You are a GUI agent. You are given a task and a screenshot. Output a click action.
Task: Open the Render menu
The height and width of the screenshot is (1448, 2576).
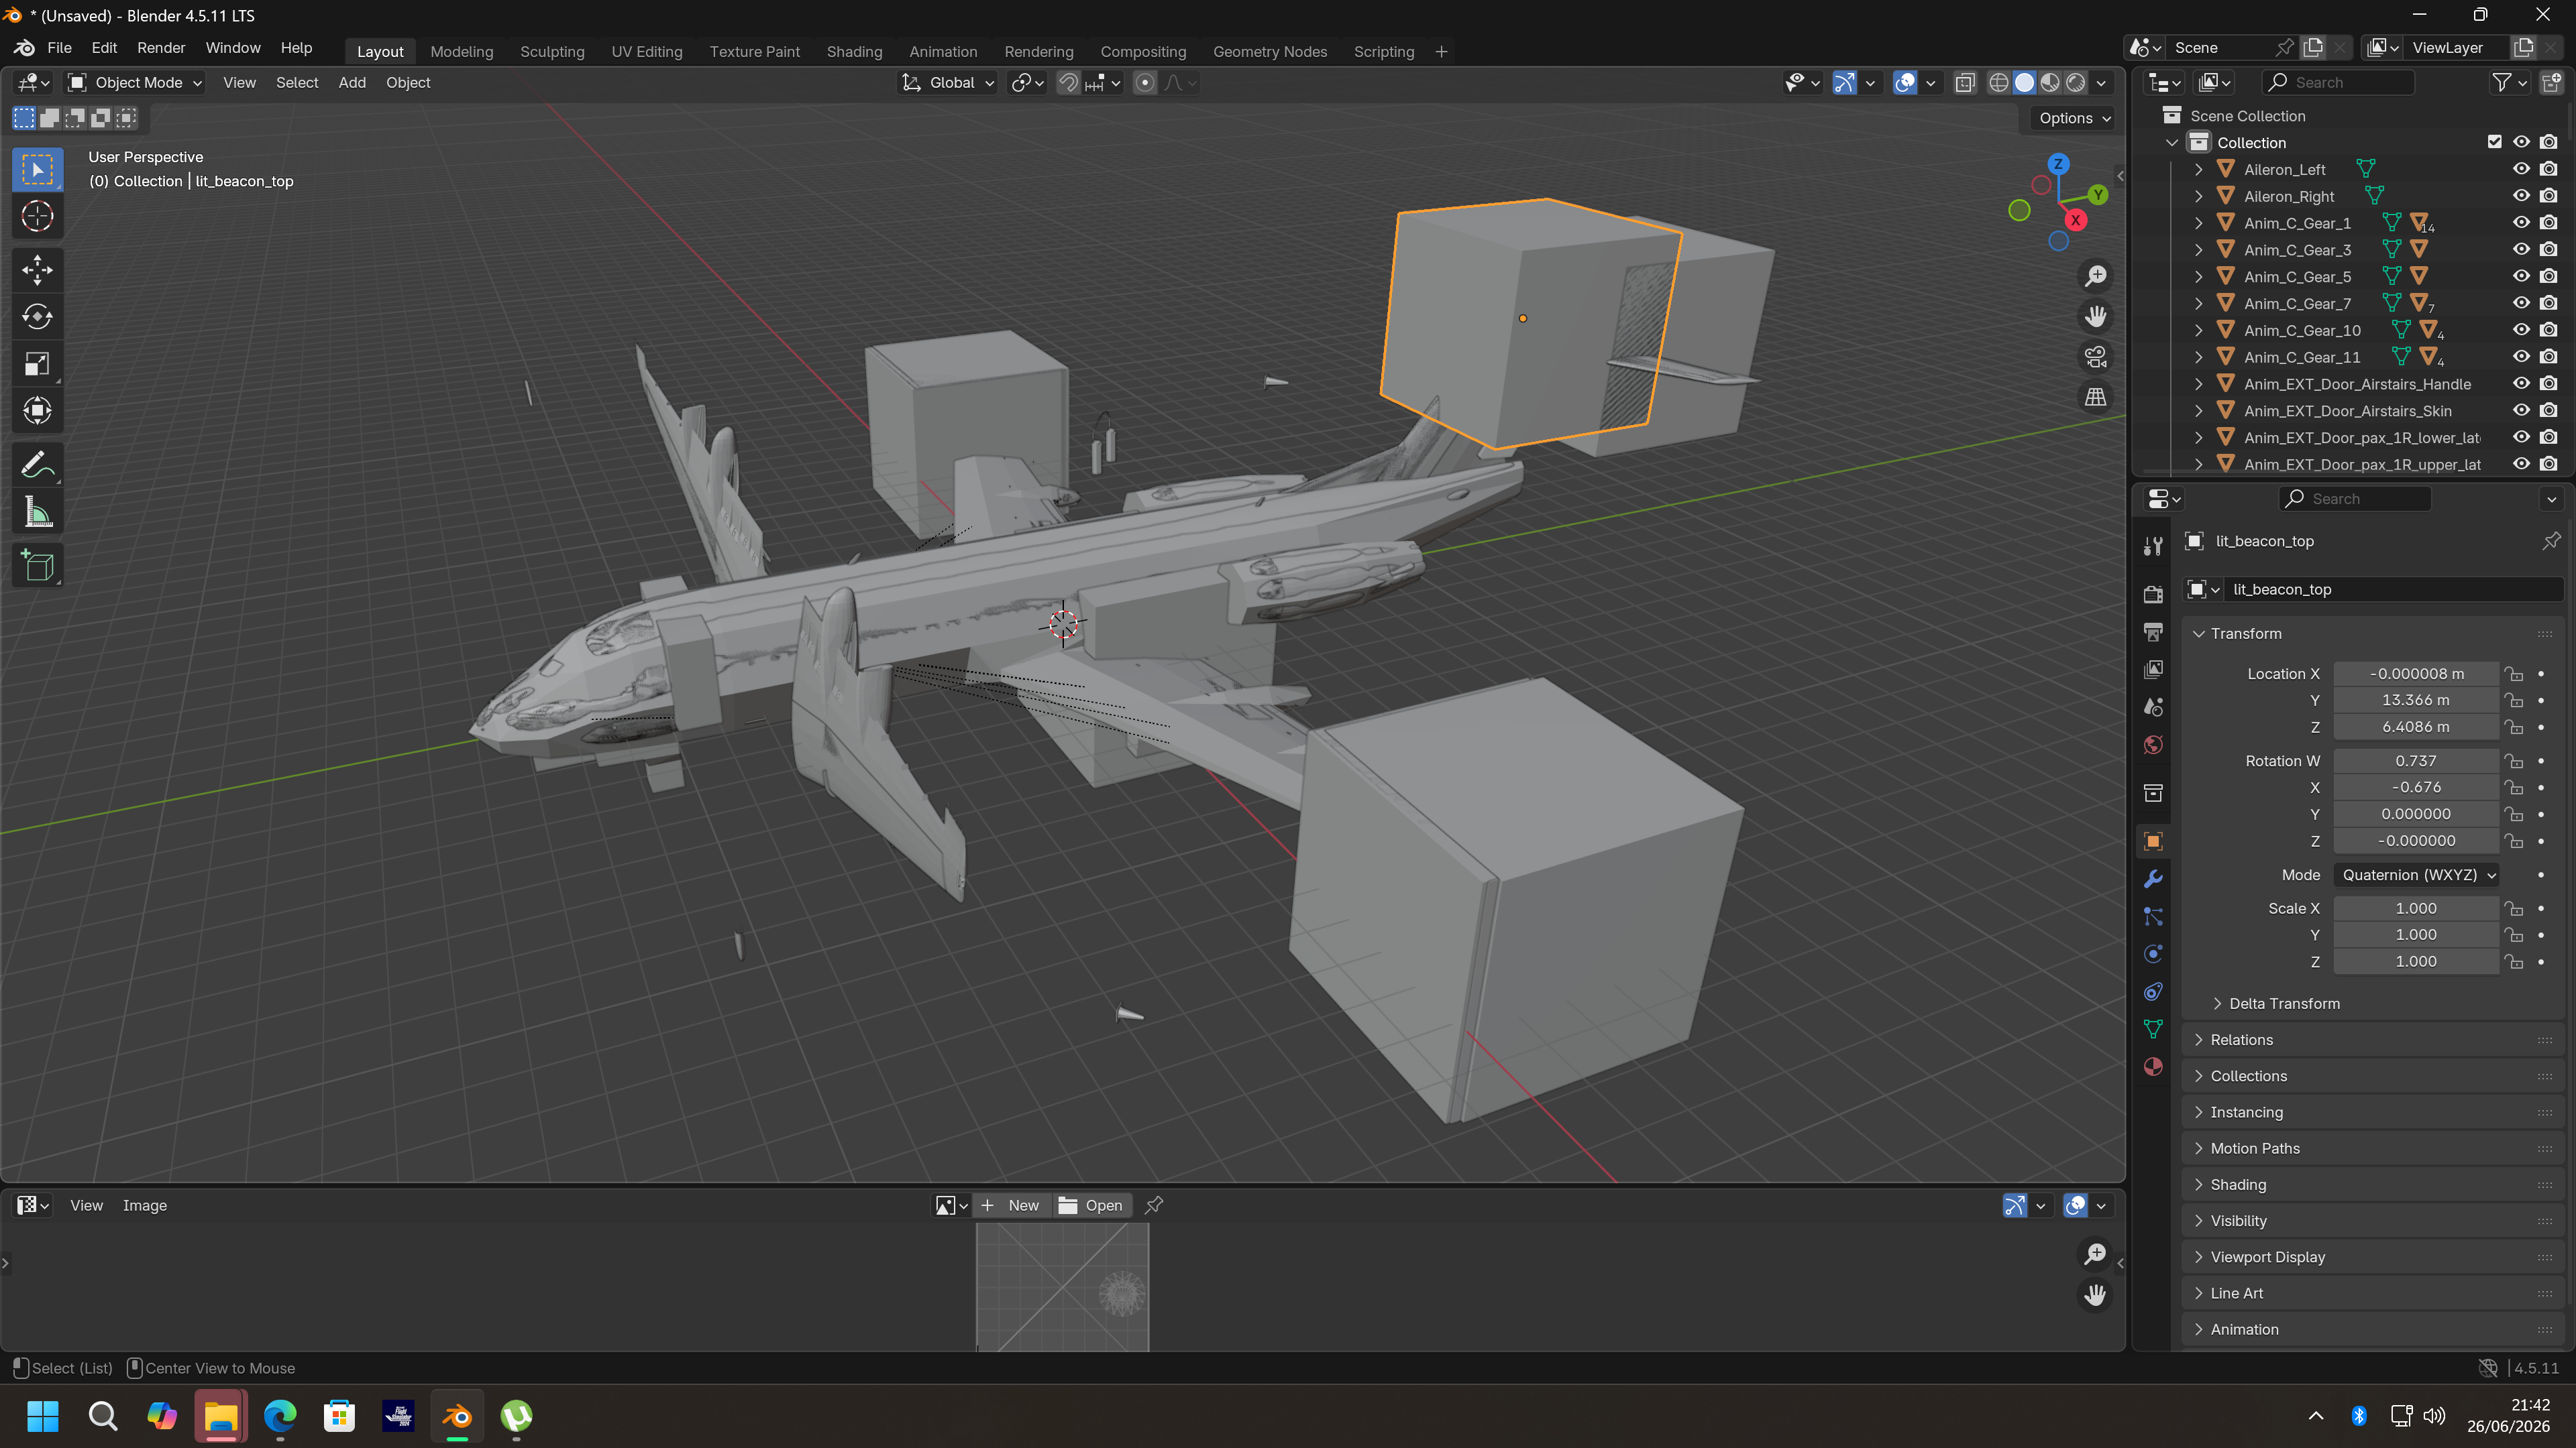(x=161, y=48)
